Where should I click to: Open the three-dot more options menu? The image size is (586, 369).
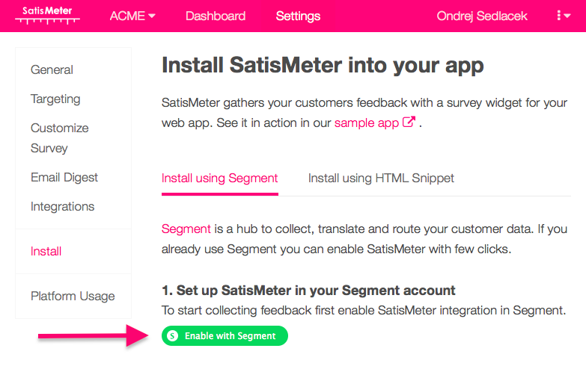tap(564, 16)
